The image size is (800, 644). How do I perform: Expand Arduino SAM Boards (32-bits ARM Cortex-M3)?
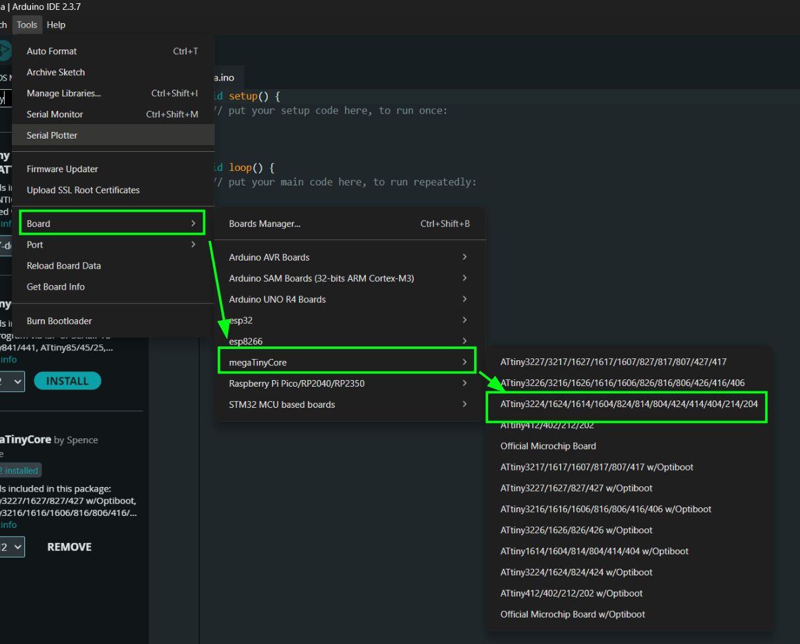[x=350, y=278]
